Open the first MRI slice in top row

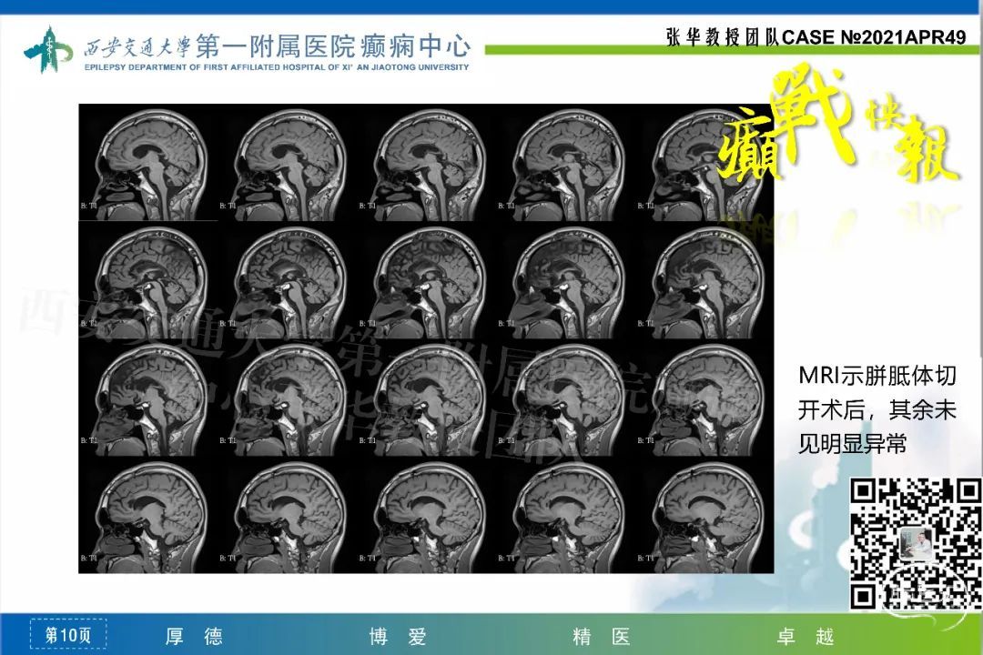click(x=148, y=162)
